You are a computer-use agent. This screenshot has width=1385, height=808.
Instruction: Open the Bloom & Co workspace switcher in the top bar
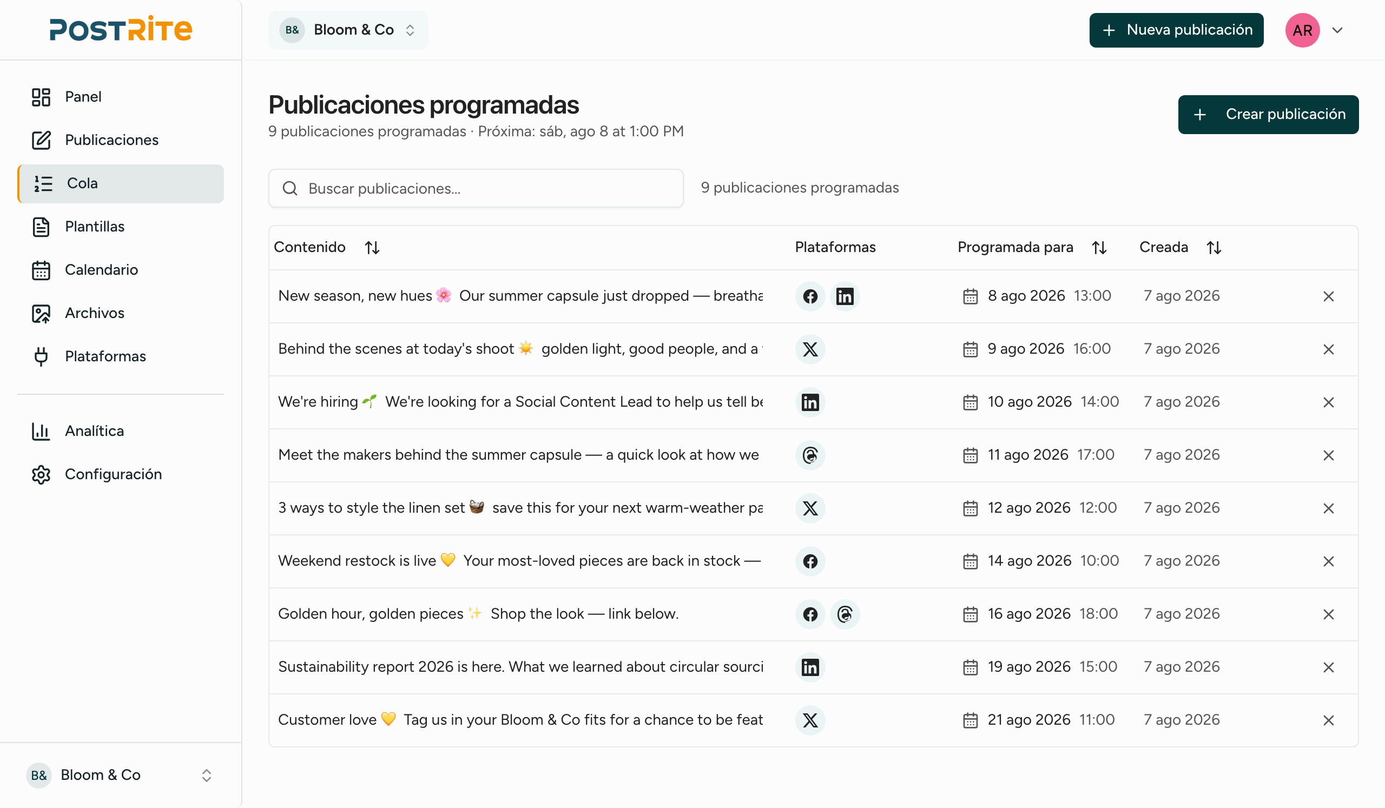point(348,30)
